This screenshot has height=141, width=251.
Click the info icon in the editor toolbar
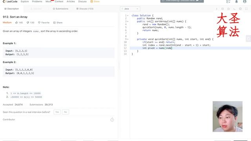216,9
